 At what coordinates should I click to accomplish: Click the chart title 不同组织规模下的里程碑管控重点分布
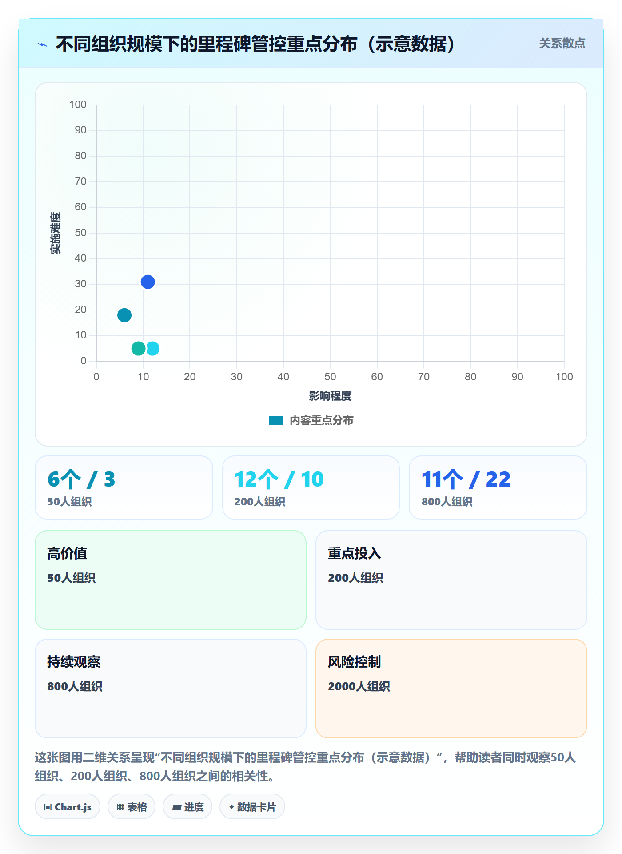[x=256, y=44]
